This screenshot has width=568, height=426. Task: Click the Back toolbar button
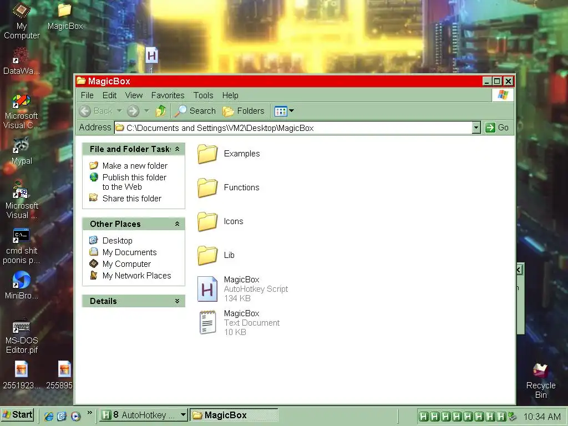95,111
